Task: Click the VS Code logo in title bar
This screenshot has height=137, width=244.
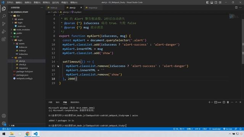Action: tap(3, 2)
